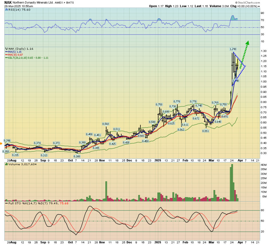Click the 0.580 price label

pyautogui.click(x=152, y=122)
